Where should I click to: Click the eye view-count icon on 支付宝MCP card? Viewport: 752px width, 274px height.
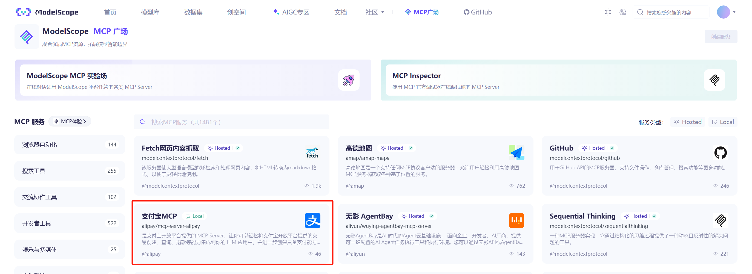(x=310, y=254)
